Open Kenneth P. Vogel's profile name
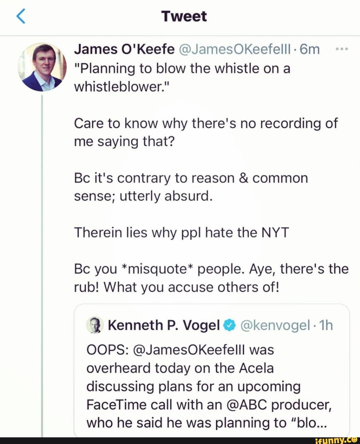360x444 pixels. [x=164, y=325]
